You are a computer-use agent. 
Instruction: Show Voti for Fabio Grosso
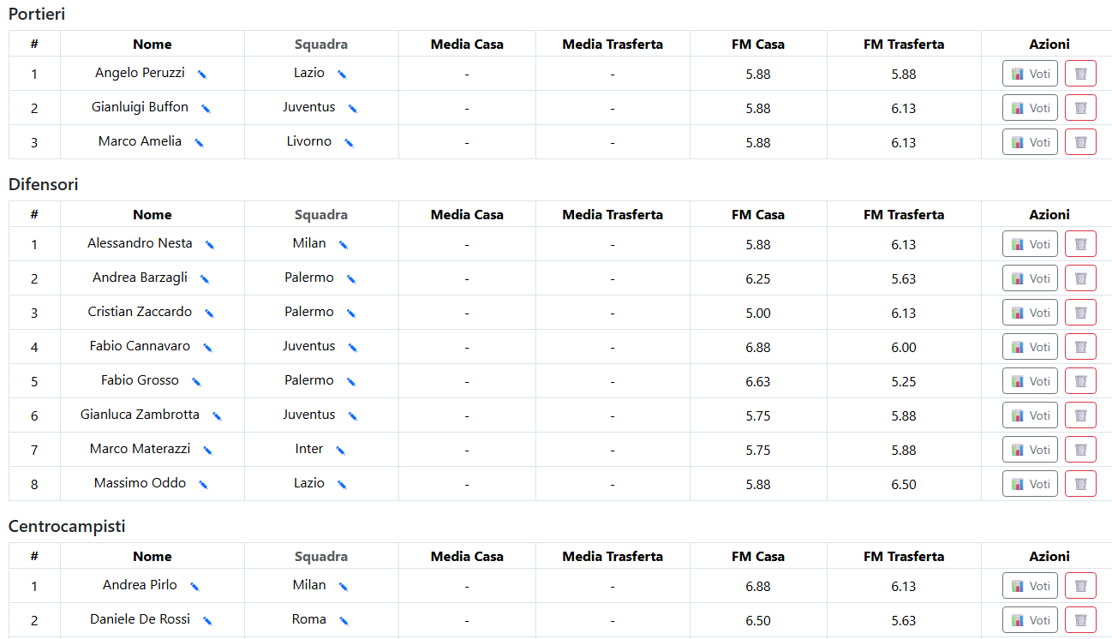pyautogui.click(x=1030, y=381)
